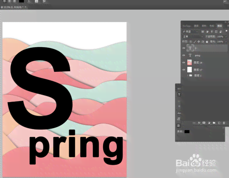This screenshot has width=229, height=178.
Task: Add a layer style with fx icon
Action: coord(199,123)
